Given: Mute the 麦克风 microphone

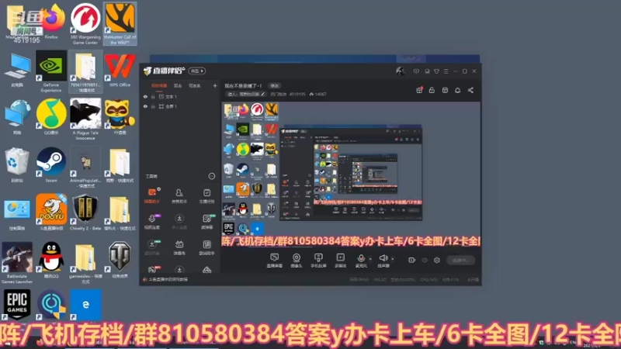Looking at the screenshot, I should [x=361, y=261].
